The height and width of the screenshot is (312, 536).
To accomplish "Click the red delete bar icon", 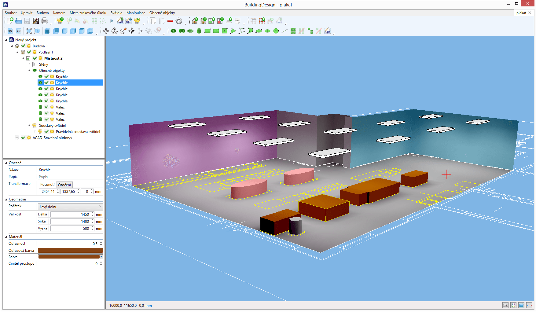I will [170, 21].
